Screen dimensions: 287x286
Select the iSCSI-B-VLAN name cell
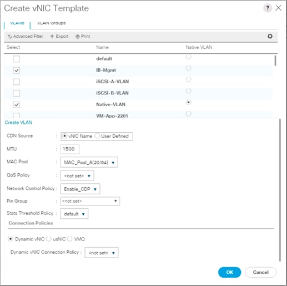pyautogui.click(x=113, y=93)
